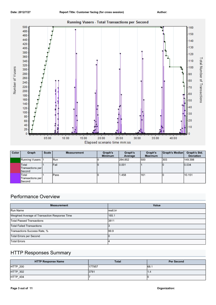The height and width of the screenshot is (305, 216).
Task: Click the average value 284.852
Action: tap(124, 160)
